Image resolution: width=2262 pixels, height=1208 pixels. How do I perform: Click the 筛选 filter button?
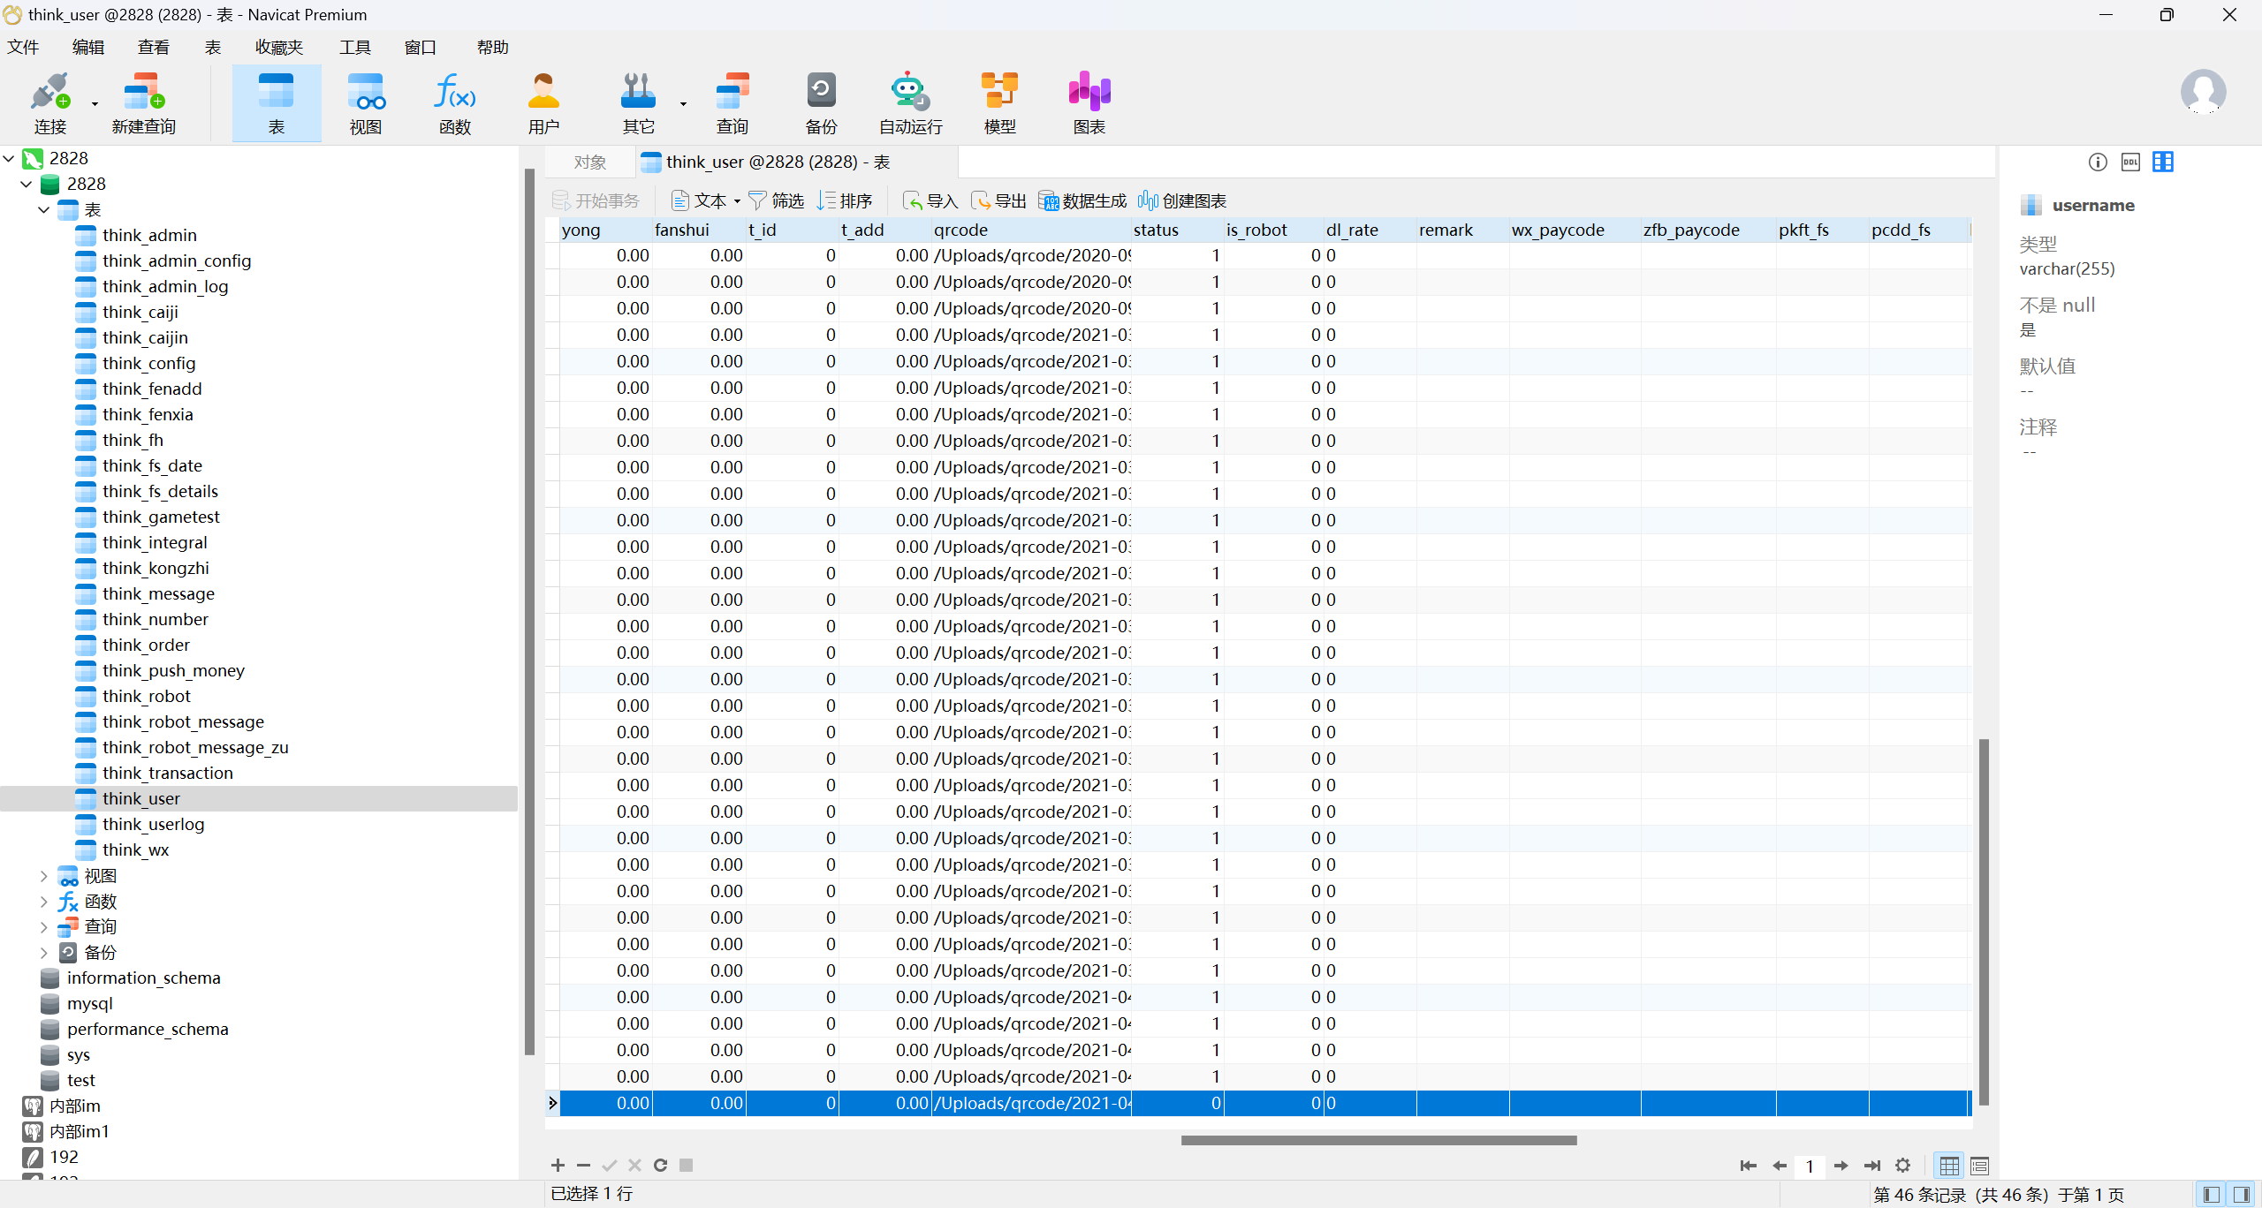pyautogui.click(x=776, y=201)
